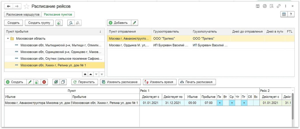Collapse the Московская область folder
Viewport: 300px width, 129px height.
tap(8, 39)
